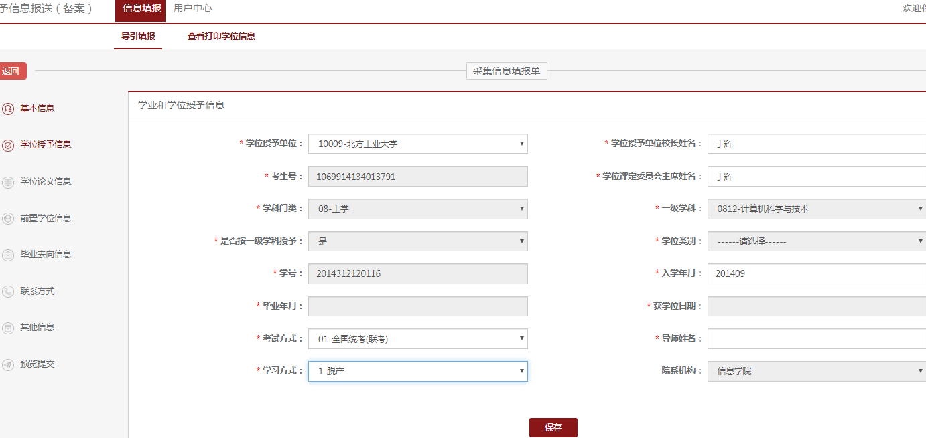
Task: Switch to the 用户中心 tab
Action: click(192, 9)
